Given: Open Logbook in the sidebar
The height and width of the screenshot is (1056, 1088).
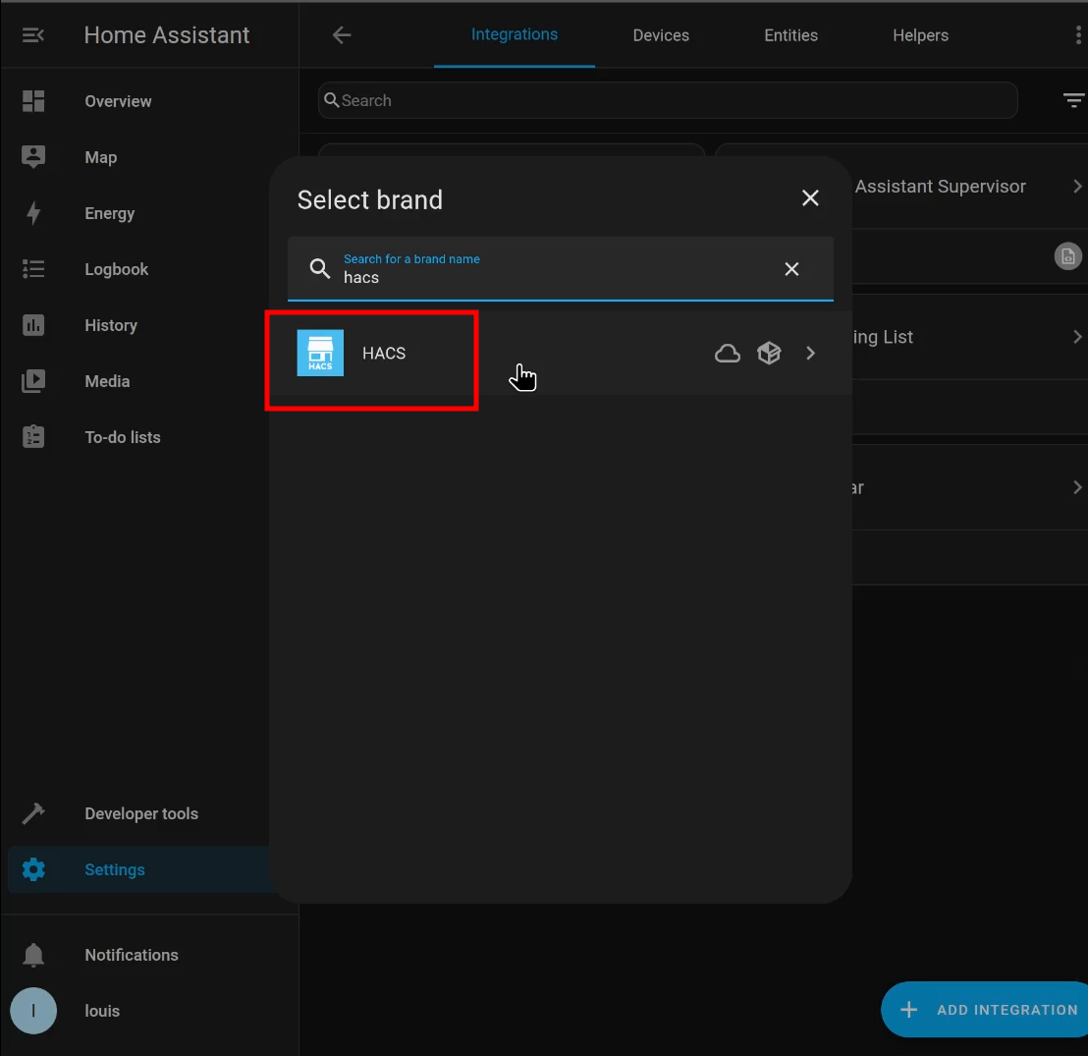Looking at the screenshot, I should tap(149, 269).
